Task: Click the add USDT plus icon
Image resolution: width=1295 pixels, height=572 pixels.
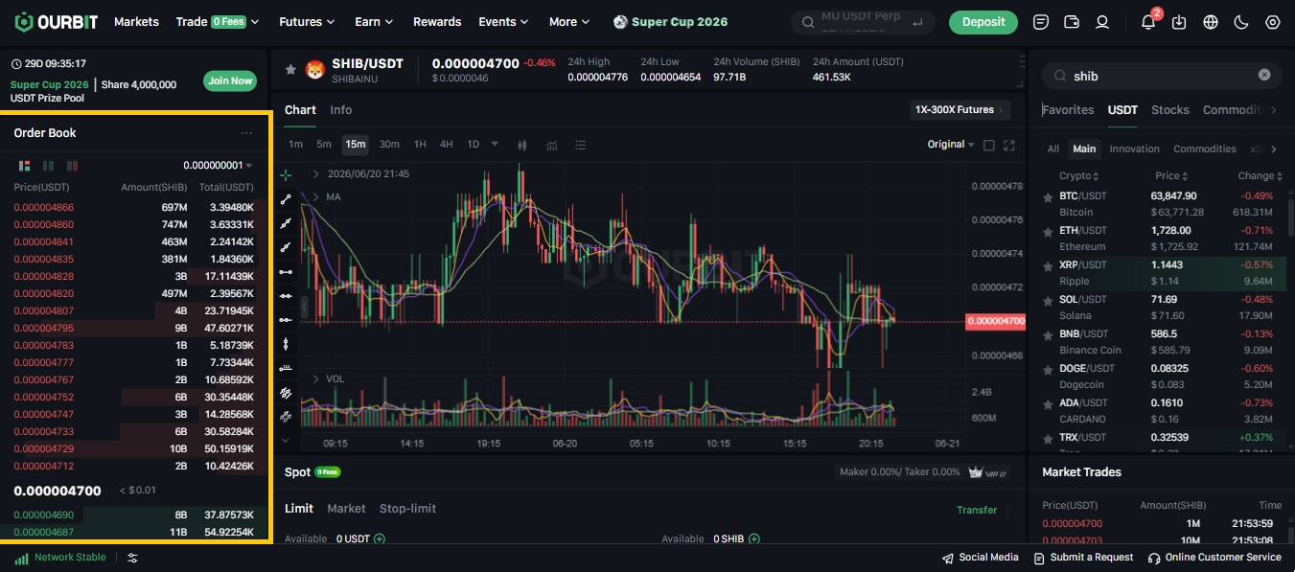Action: pyautogui.click(x=380, y=539)
